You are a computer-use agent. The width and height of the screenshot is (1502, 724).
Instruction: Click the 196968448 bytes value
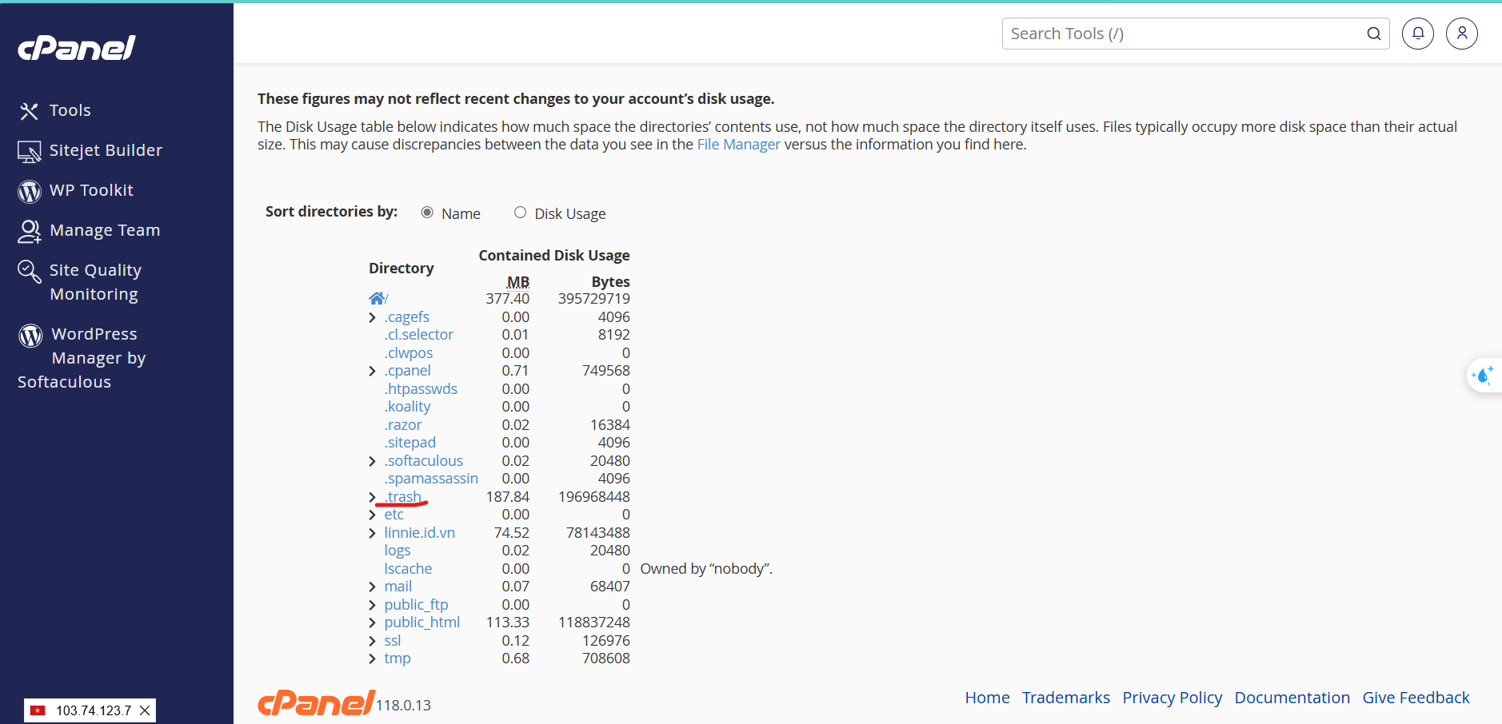coord(593,497)
